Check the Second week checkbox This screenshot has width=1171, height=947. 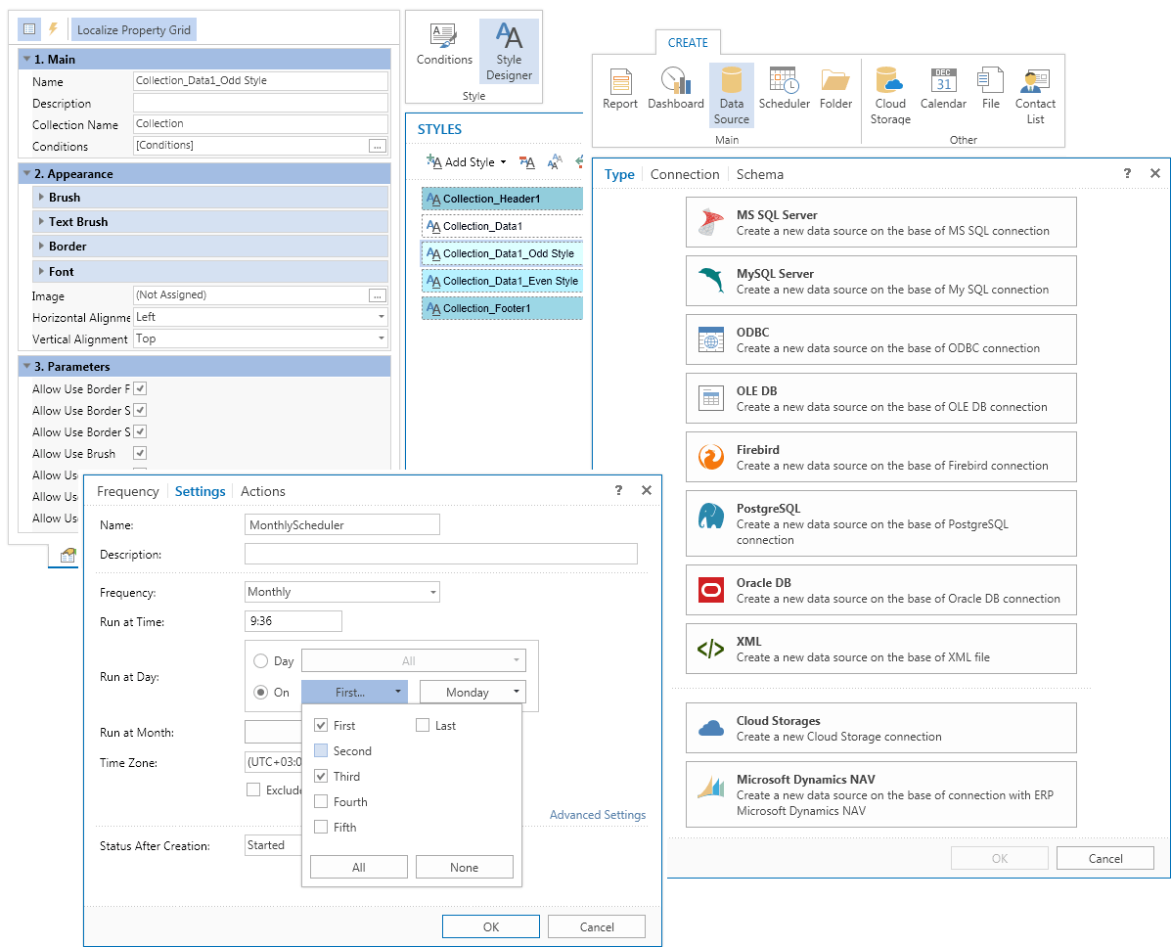(321, 750)
